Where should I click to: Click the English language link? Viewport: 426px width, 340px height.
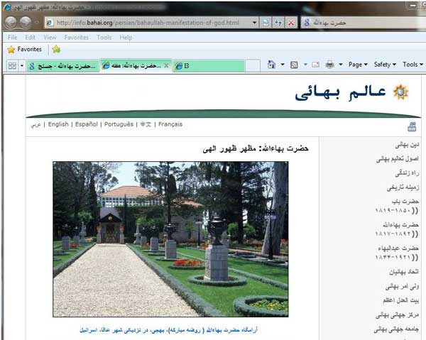(x=58, y=124)
